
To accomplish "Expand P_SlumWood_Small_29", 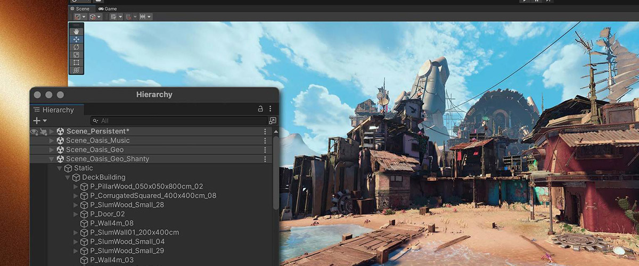I will pos(76,251).
